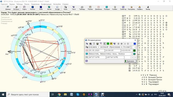Viewport: 173px width, 97px height.
Task: Click the floppy save icon in dialog
Action: [97, 44]
